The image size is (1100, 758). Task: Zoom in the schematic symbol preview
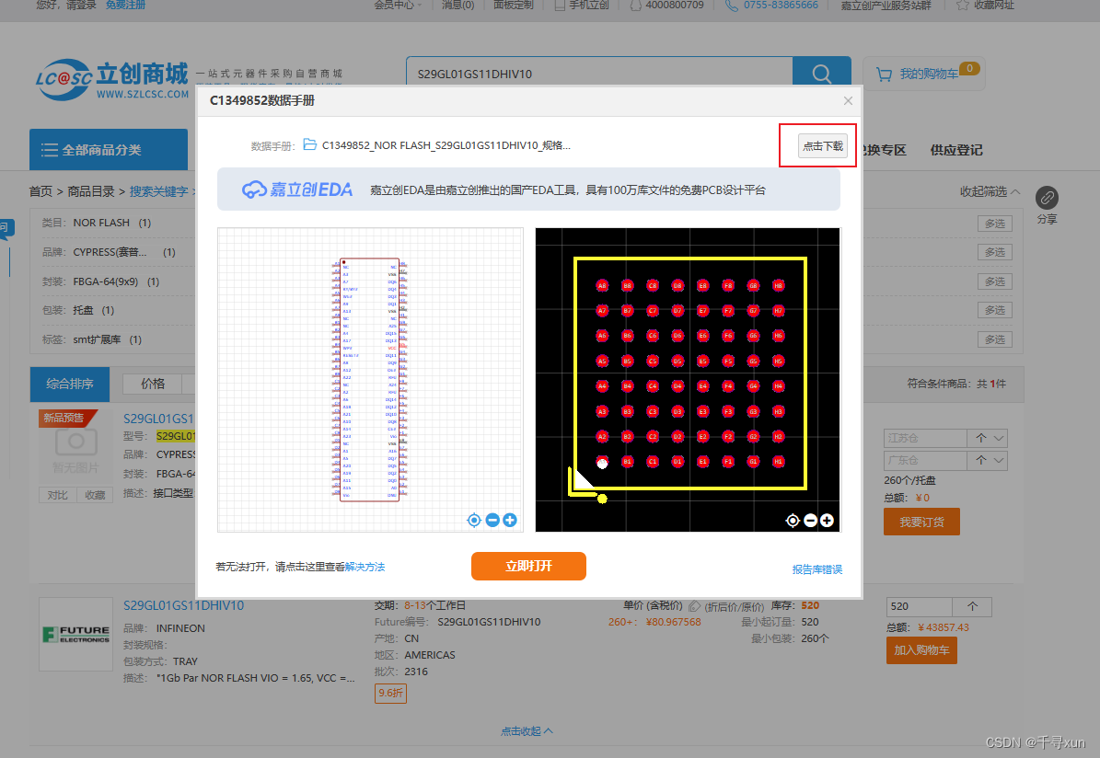click(510, 520)
